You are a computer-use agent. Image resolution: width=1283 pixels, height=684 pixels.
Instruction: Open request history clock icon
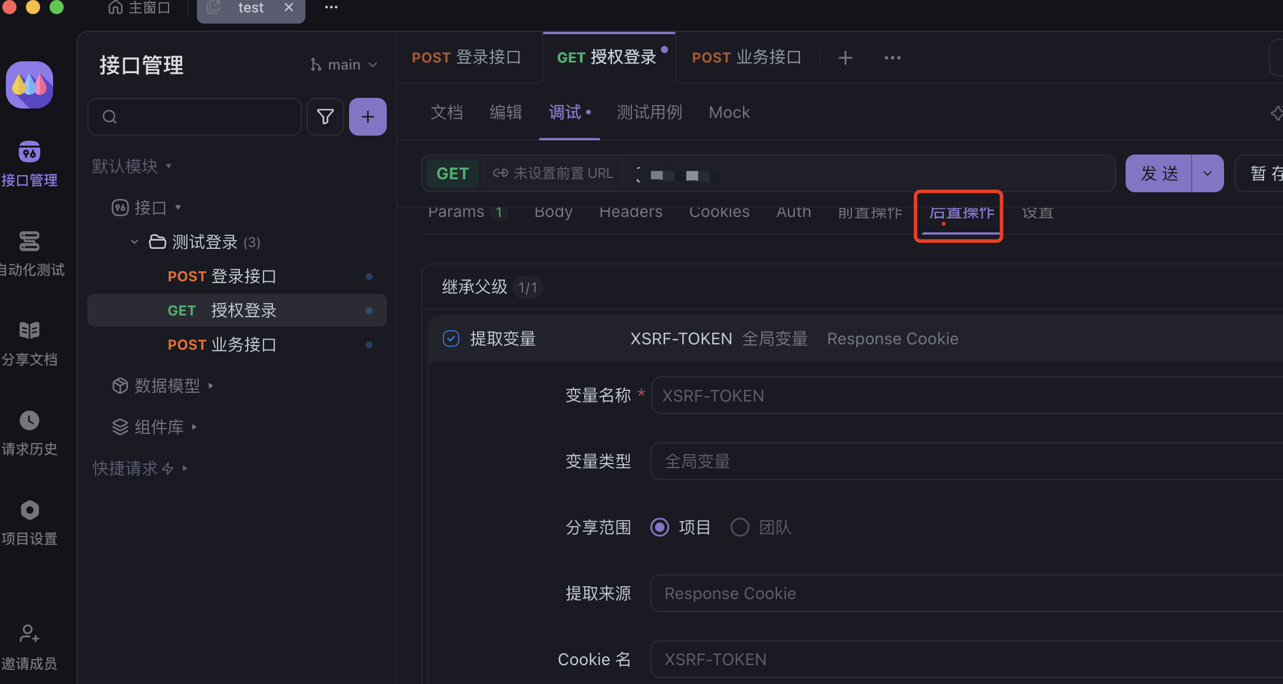pyautogui.click(x=29, y=420)
